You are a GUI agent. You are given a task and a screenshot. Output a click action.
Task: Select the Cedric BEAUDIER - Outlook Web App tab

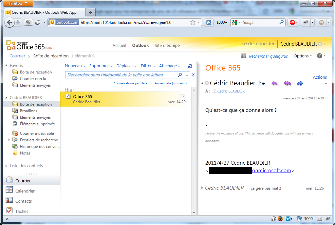[45, 12]
